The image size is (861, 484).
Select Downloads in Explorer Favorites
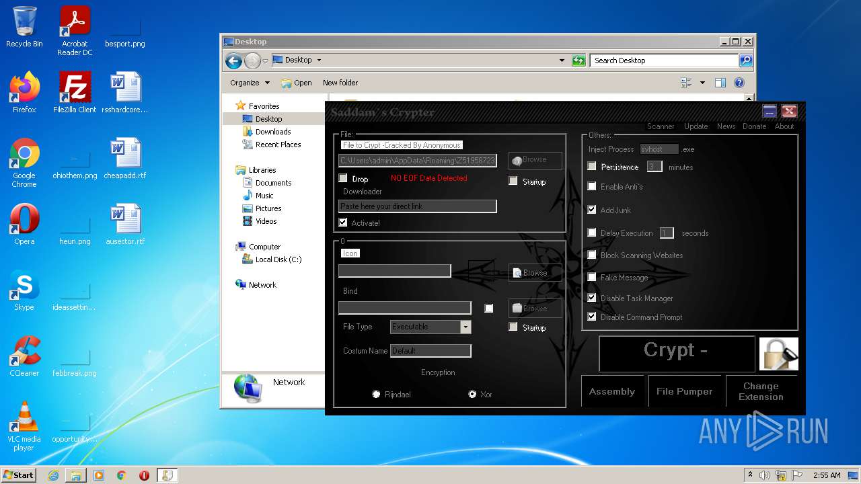(273, 132)
